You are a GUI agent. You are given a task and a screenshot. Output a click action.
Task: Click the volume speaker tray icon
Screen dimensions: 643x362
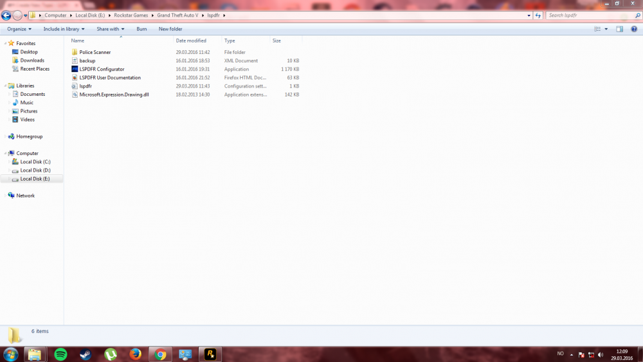pyautogui.click(x=601, y=355)
